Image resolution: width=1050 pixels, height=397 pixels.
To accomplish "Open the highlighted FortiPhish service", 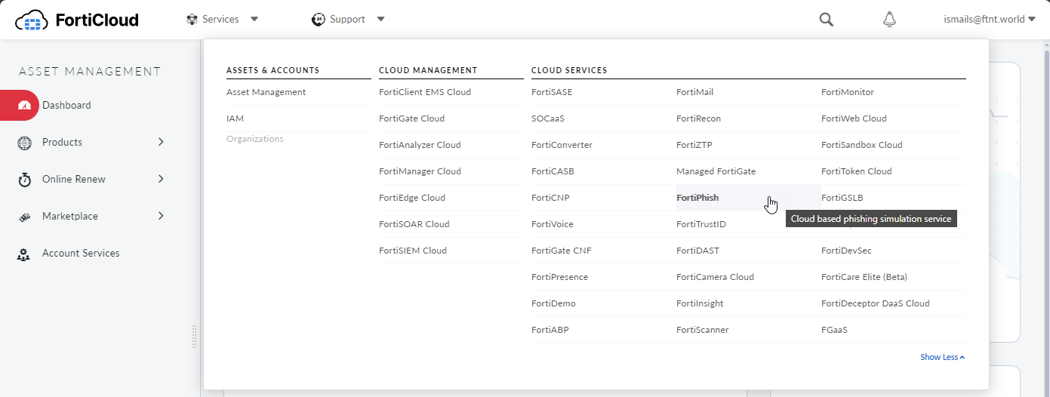I will [x=697, y=198].
